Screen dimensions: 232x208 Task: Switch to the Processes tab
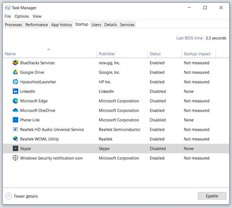point(13,24)
